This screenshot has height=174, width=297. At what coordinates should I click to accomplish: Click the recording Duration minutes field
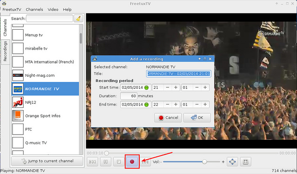tap(129, 96)
